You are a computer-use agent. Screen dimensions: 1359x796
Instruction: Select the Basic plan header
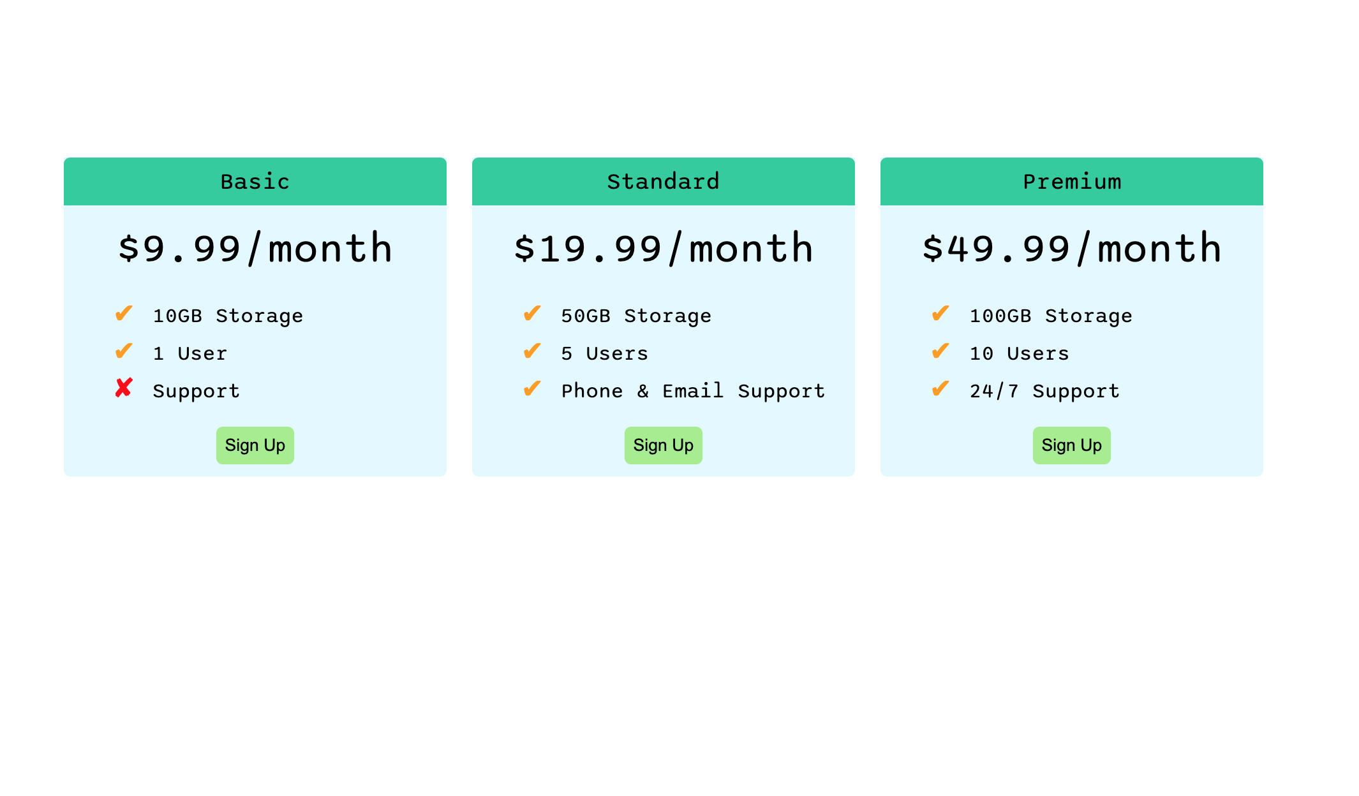click(x=255, y=181)
